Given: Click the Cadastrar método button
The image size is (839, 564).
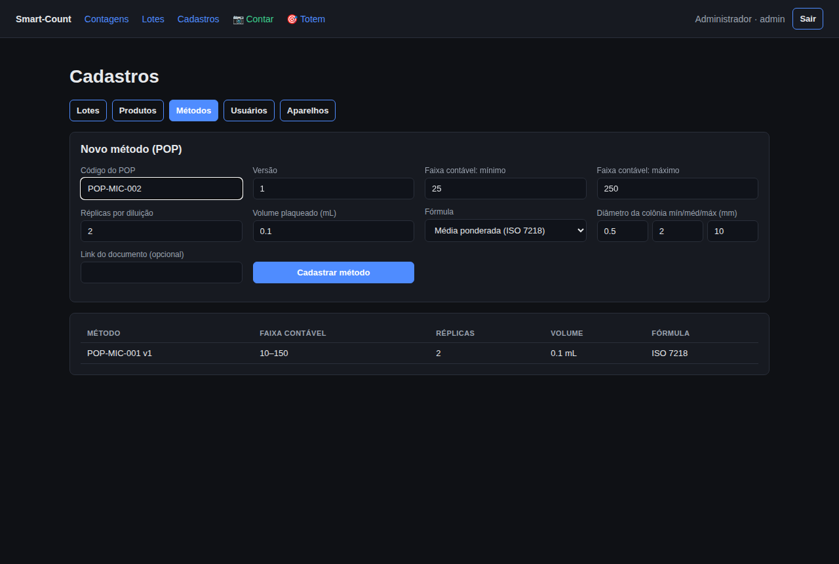Looking at the screenshot, I should pos(334,273).
